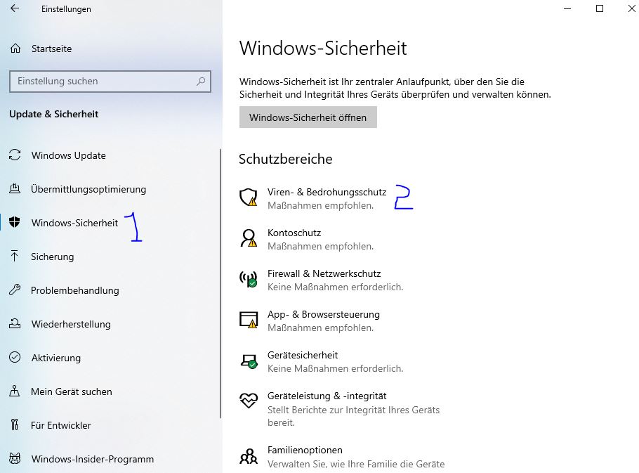The height and width of the screenshot is (473, 639).
Task: Click the Windows-Sicherheit shield icon in sidebar
Action: 15,222
